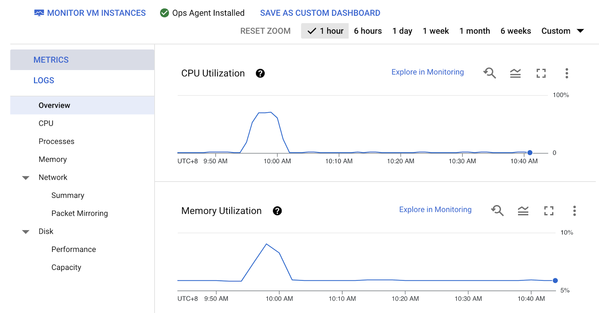This screenshot has height=313, width=599.
Task: Collapse the Disk section in sidebar
Action: (26, 232)
